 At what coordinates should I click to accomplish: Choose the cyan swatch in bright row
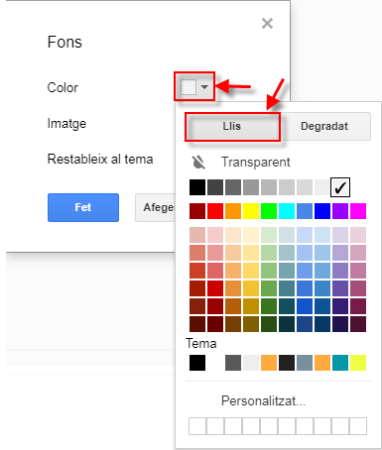point(287,211)
